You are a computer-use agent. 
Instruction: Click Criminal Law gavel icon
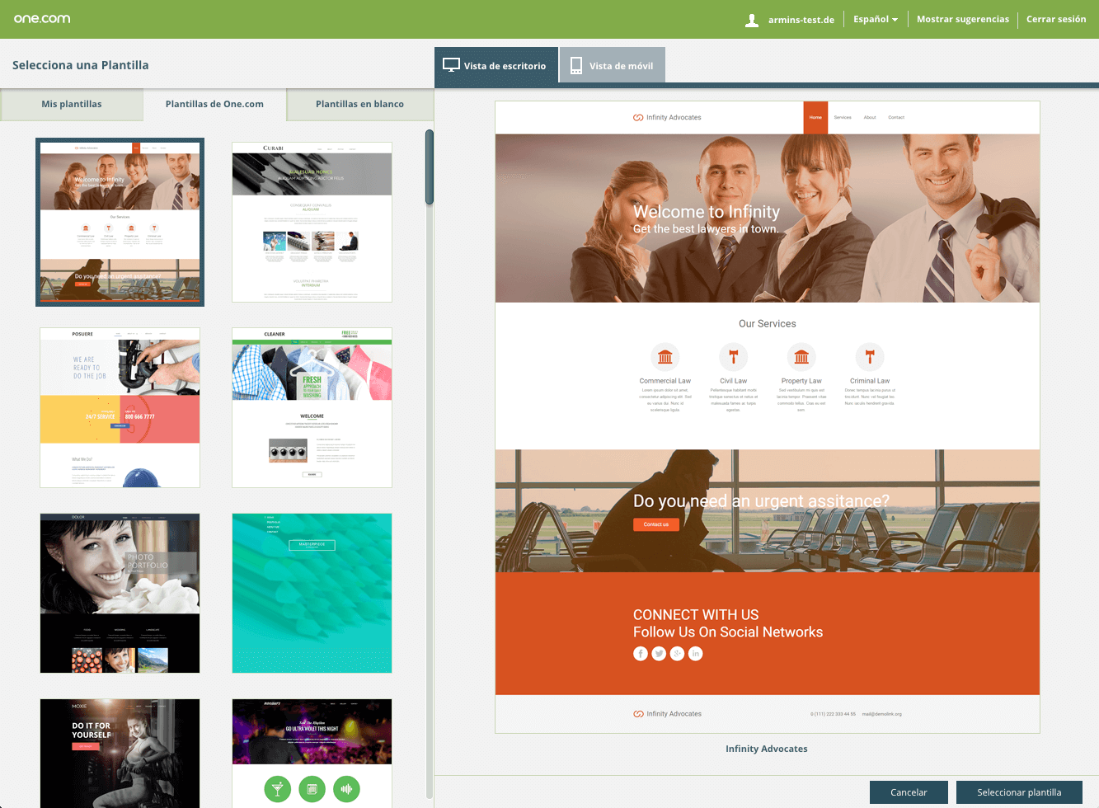click(870, 357)
